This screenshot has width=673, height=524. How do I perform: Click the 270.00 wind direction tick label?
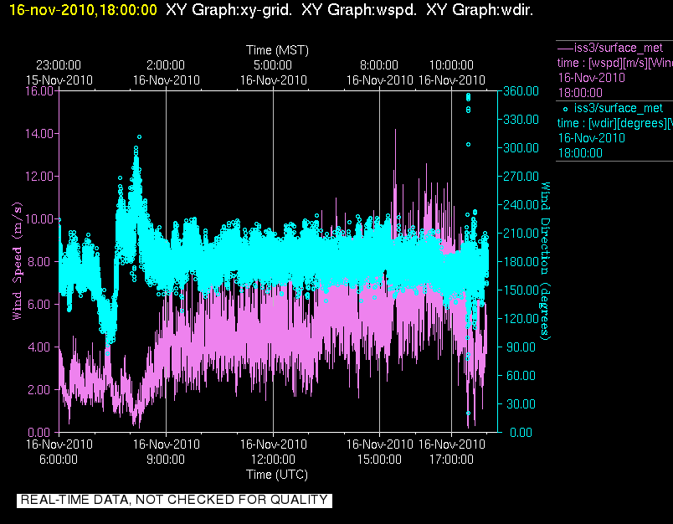click(x=521, y=177)
